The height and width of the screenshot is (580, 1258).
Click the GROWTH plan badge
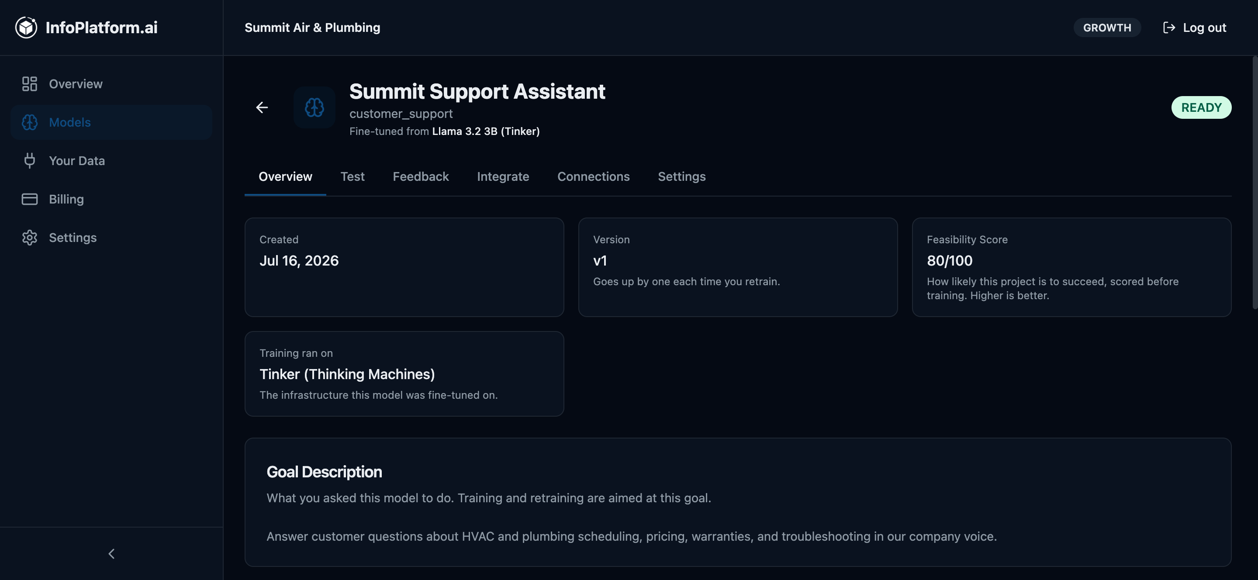pyautogui.click(x=1107, y=28)
